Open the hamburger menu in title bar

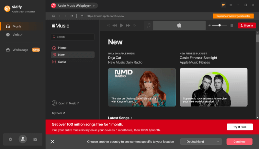coord(231,5)
